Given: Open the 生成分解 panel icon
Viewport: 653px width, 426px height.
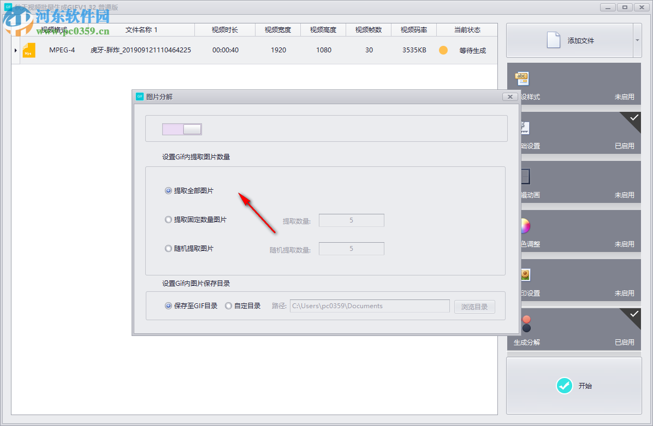Looking at the screenshot, I should pyautogui.click(x=526, y=323).
